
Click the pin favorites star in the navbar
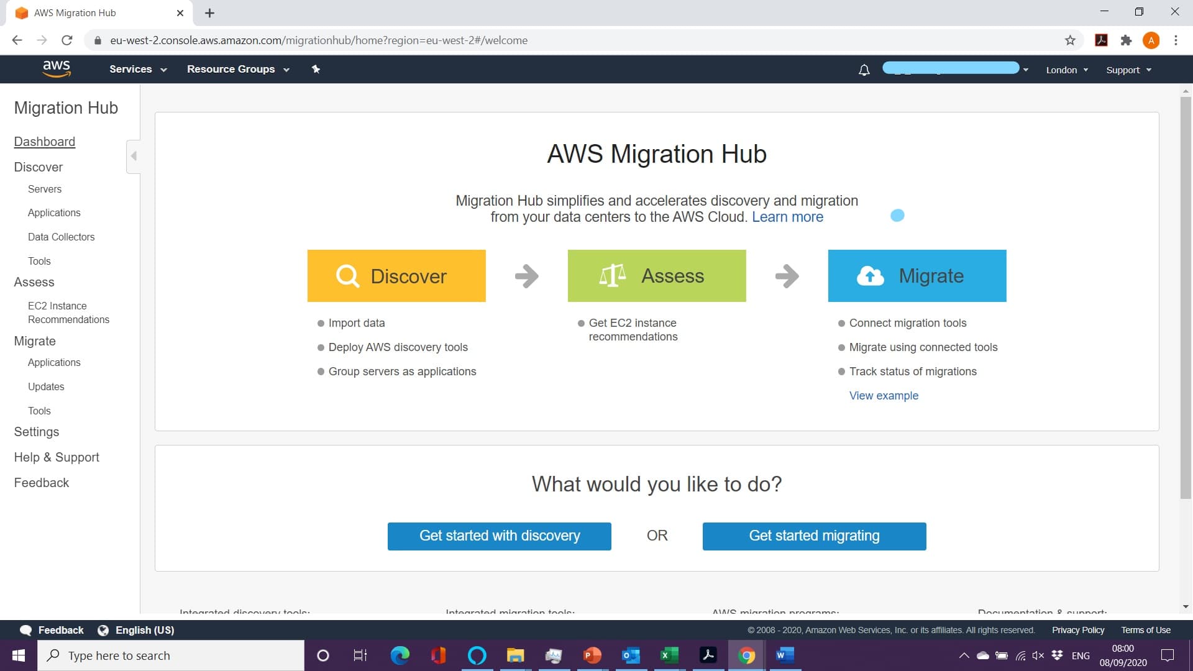click(316, 69)
